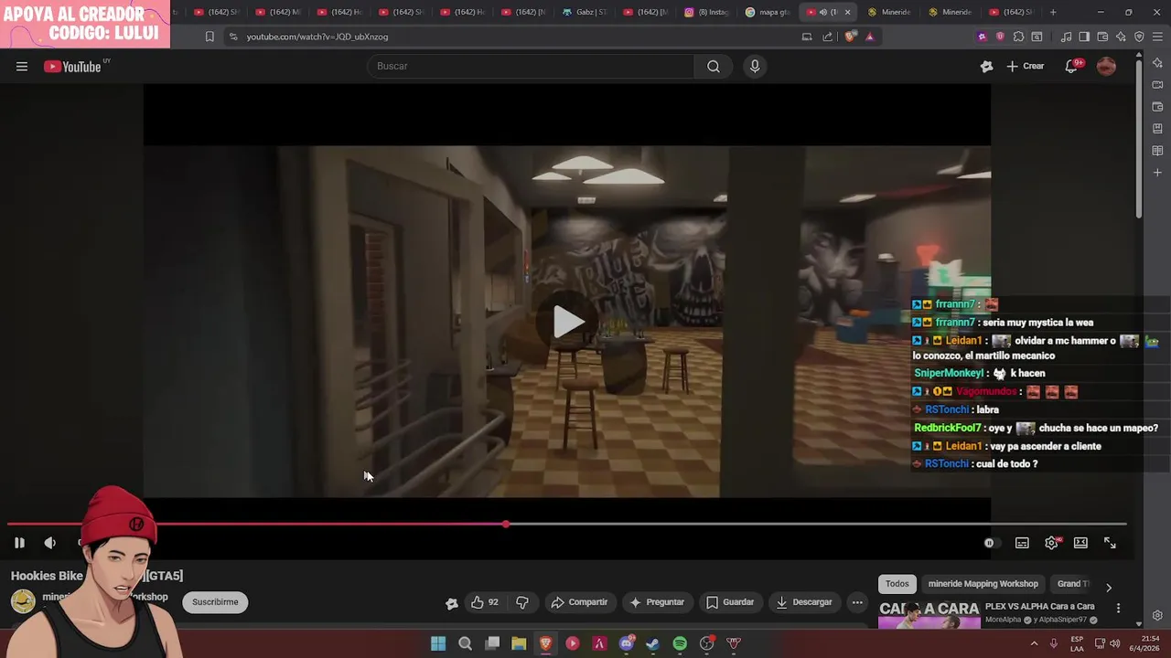Open Brave Wallet icon in toolbar

1102,37
